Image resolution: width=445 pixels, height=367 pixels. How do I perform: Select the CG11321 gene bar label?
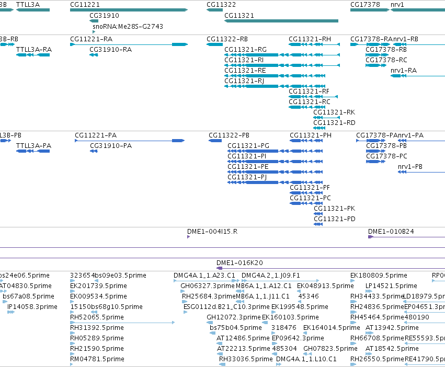click(x=239, y=16)
